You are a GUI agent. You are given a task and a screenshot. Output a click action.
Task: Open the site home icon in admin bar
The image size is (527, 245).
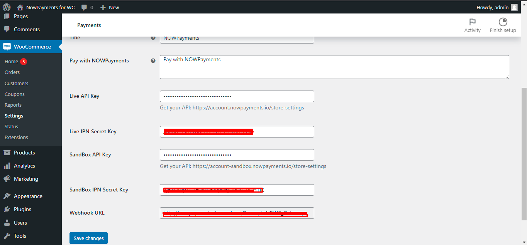[x=20, y=7]
